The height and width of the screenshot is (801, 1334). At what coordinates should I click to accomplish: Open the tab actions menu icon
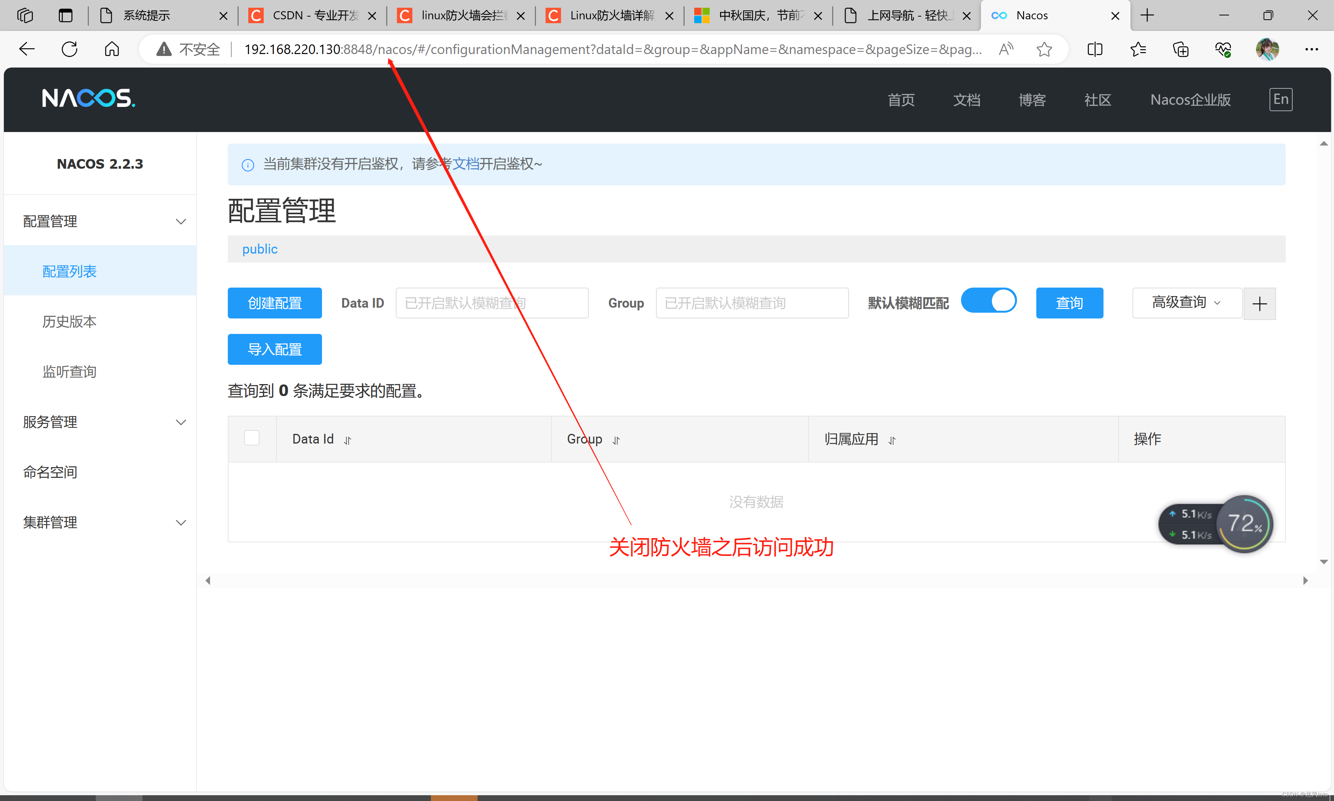point(66,15)
